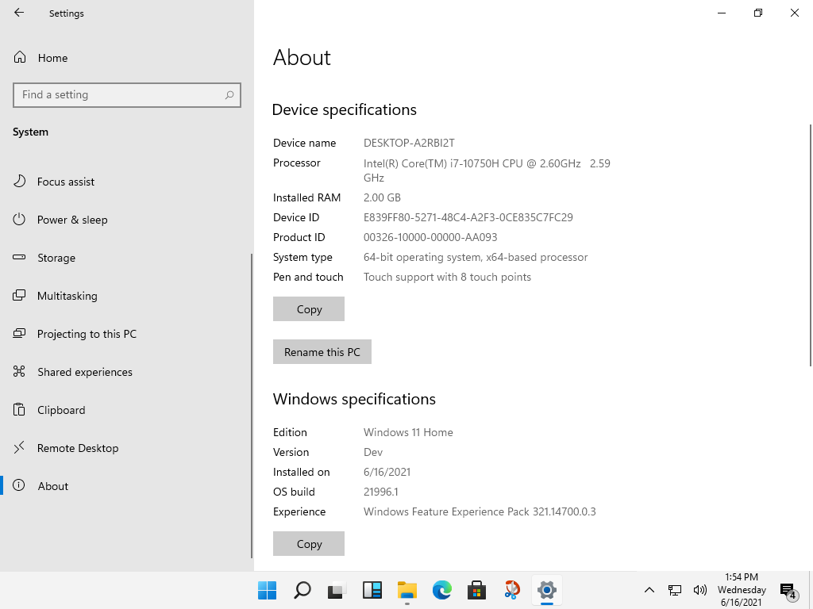
Task: Select device name DESKTOP-A2RBI2T text
Action: [x=409, y=143]
